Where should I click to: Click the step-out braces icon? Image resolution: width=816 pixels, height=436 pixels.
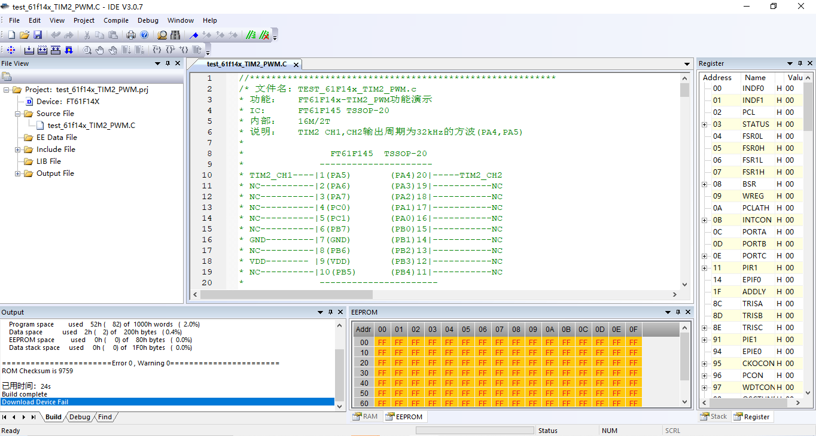[x=184, y=50]
